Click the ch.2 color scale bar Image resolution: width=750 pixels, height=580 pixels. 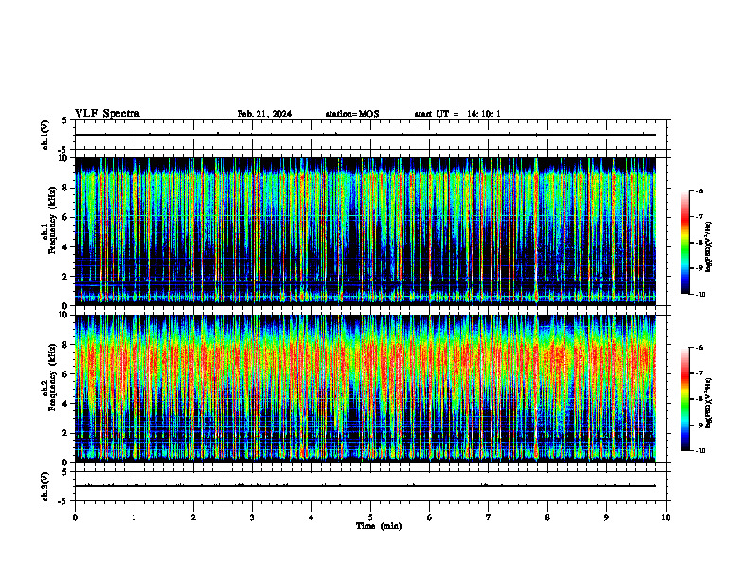point(685,399)
